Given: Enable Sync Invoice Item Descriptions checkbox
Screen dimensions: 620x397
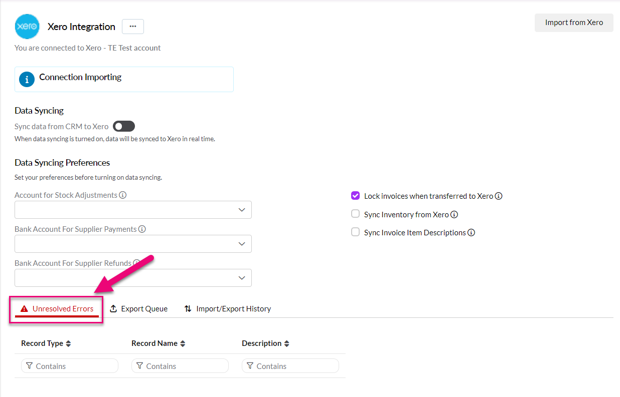Looking at the screenshot, I should pyautogui.click(x=355, y=232).
